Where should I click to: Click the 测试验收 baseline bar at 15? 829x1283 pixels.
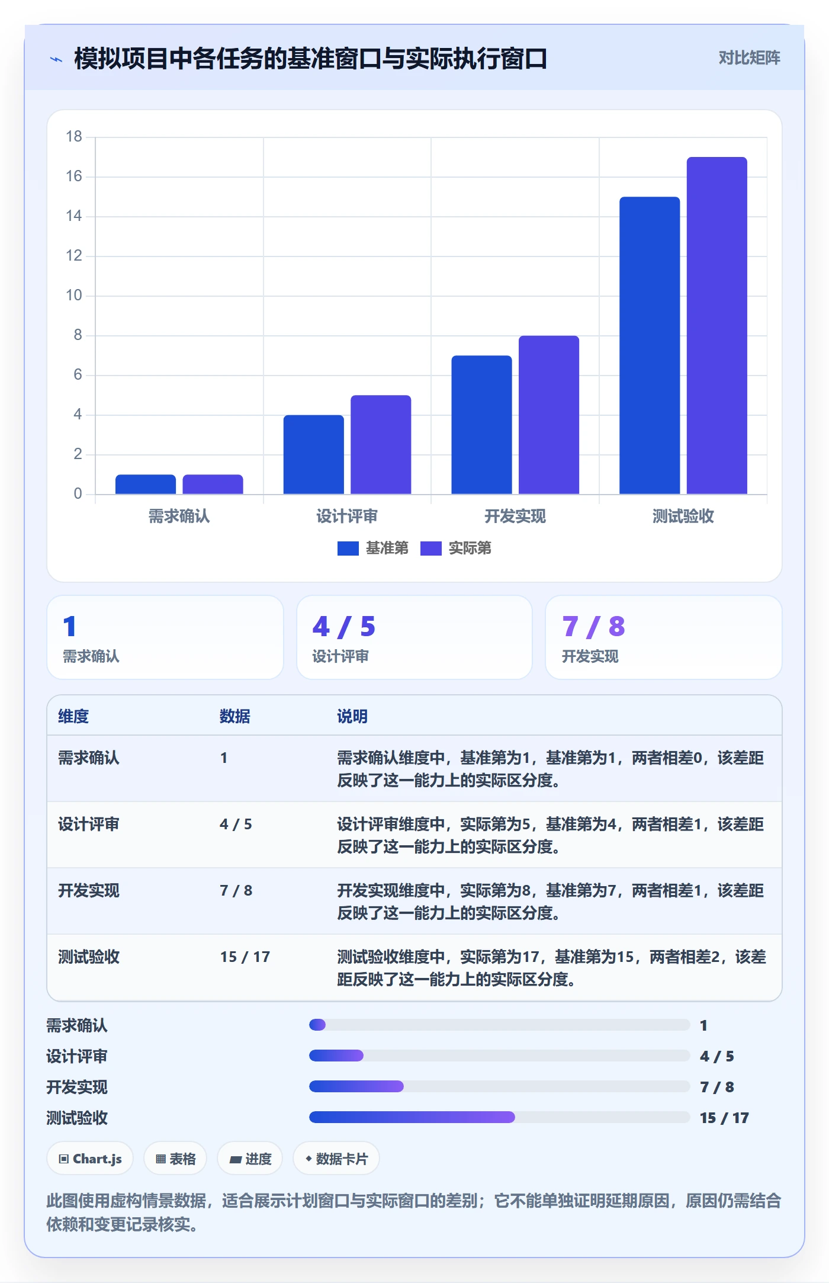pos(650,345)
